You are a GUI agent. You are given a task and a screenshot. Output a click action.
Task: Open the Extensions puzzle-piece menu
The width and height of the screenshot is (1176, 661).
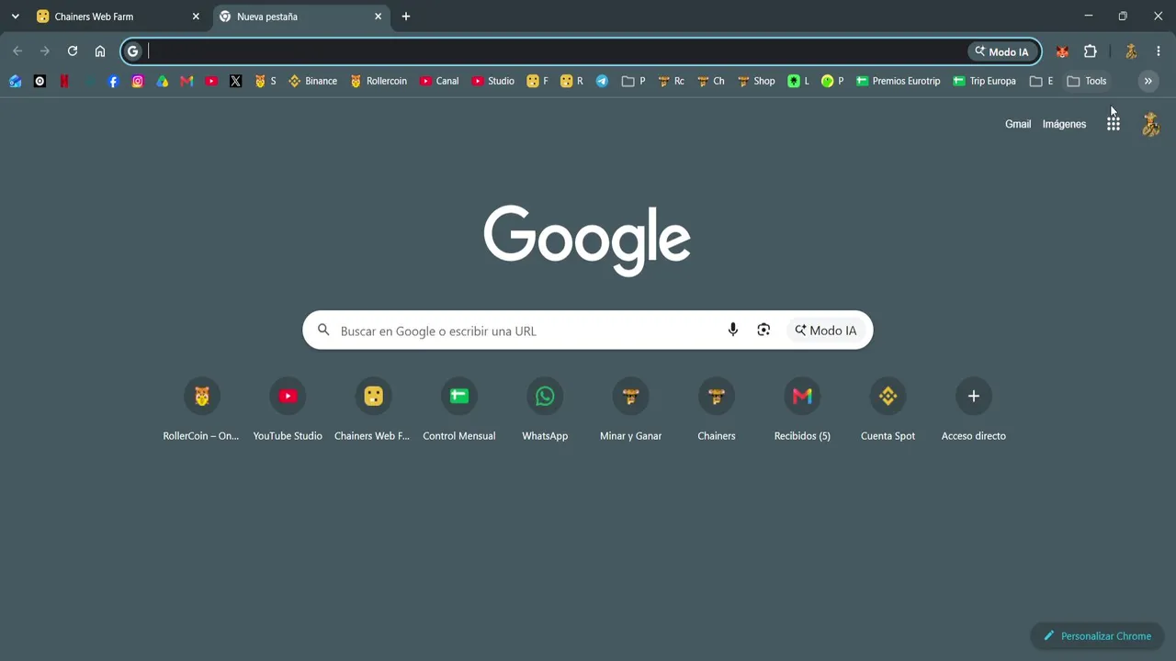click(x=1091, y=51)
